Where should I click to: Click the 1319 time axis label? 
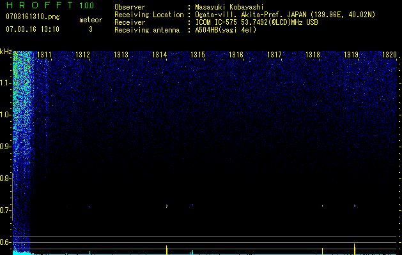click(x=351, y=55)
